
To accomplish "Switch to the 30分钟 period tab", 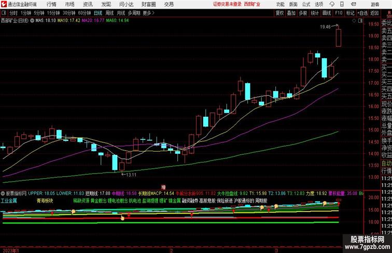I will tap(69, 13).
